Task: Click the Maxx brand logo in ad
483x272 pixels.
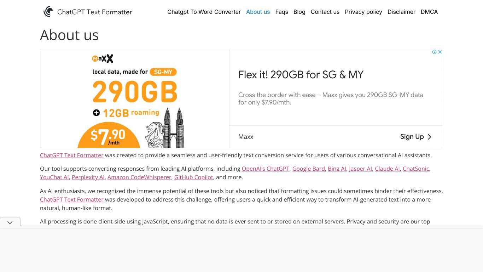Action: pyautogui.click(x=103, y=58)
